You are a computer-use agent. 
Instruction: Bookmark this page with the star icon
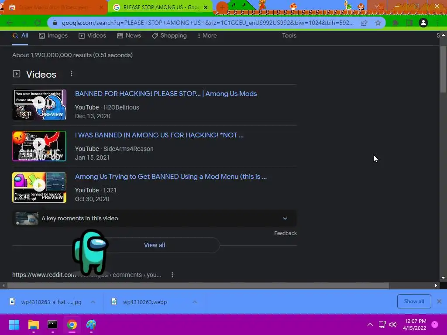(378, 23)
